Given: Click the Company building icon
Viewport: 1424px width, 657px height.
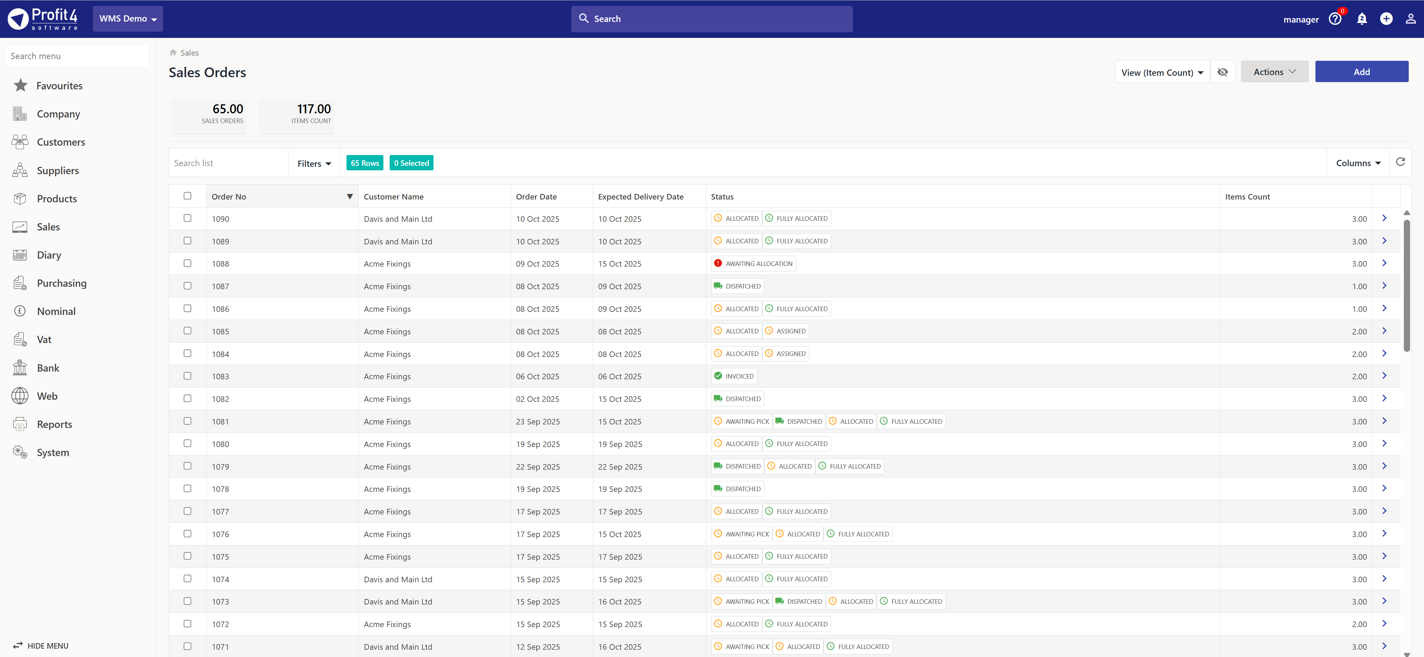Looking at the screenshot, I should (20, 114).
